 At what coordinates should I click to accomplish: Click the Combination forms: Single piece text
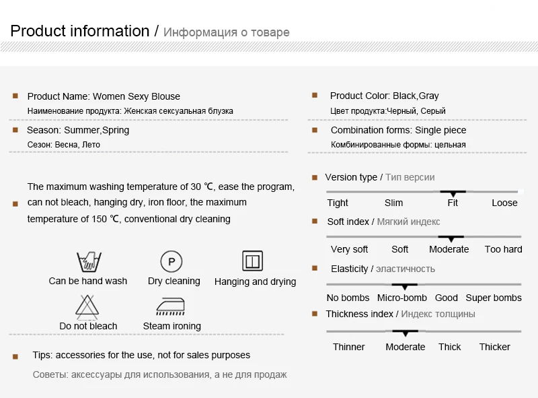(x=398, y=130)
